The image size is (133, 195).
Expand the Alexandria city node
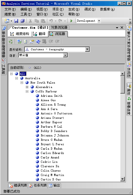pos(27,87)
